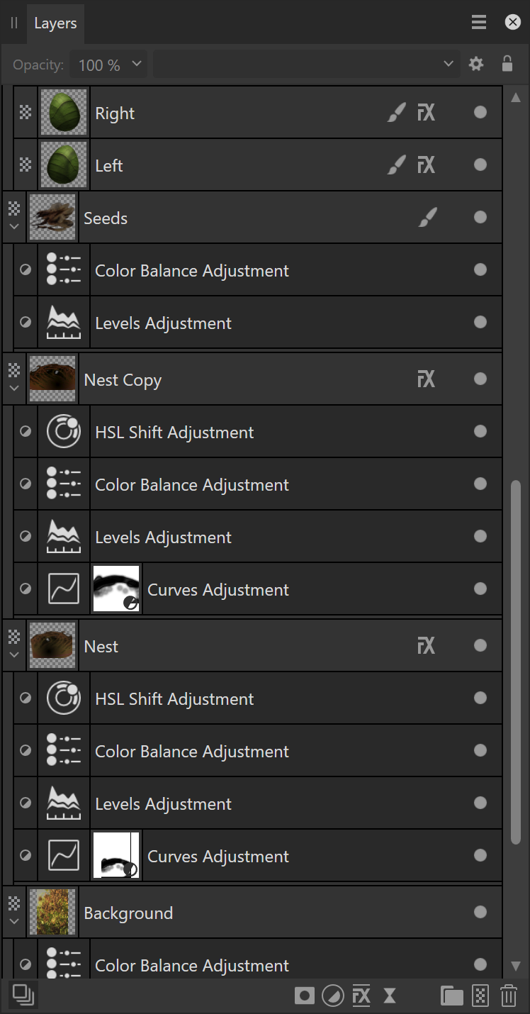The width and height of the screenshot is (530, 1014).
Task: Lock the selected layer with padlock icon
Action: click(x=507, y=64)
